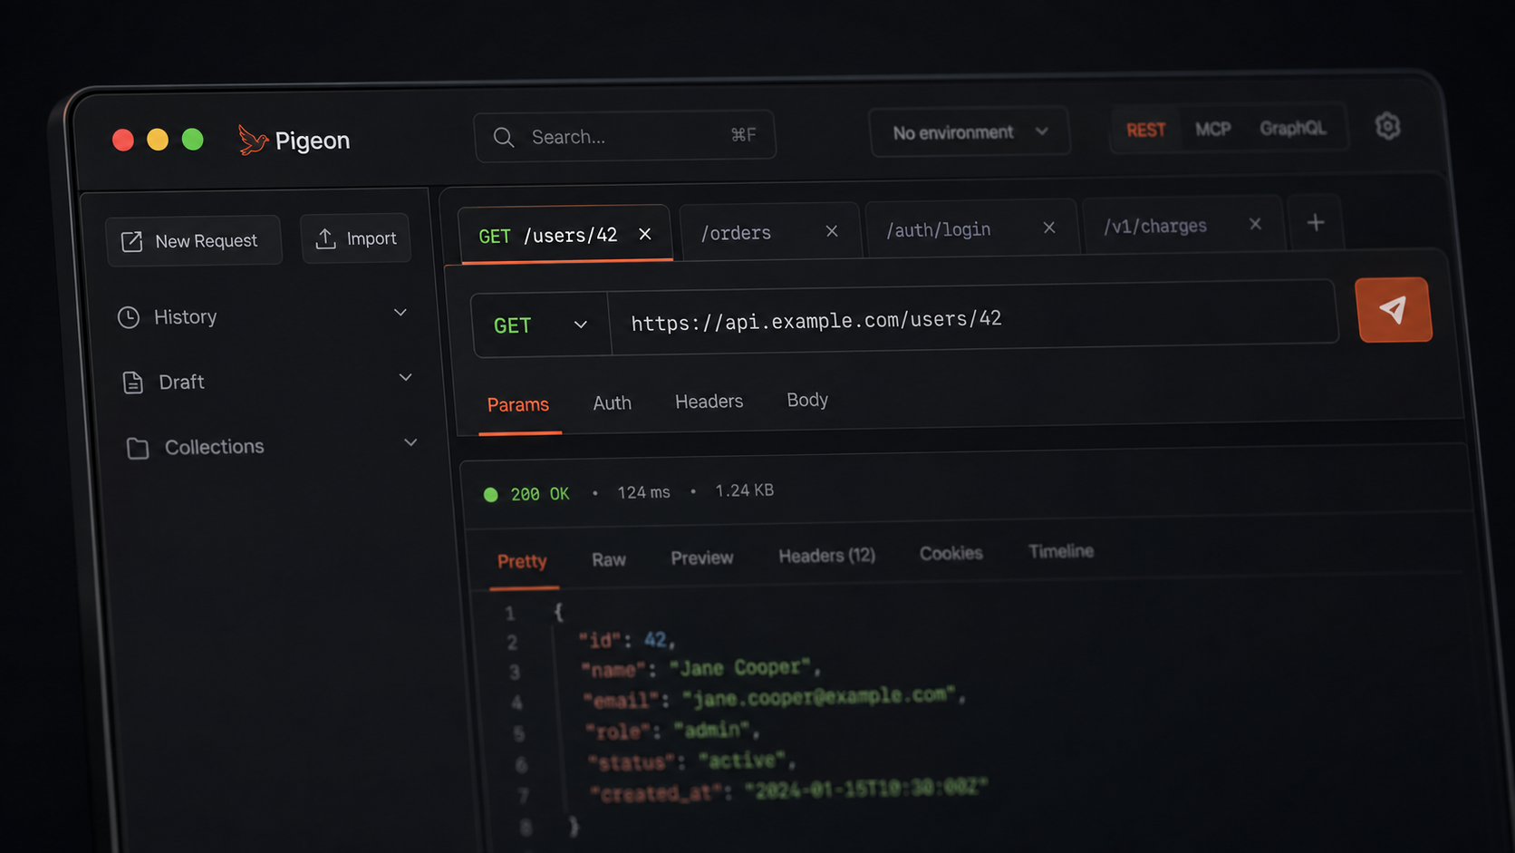Click the request URL field
Image resolution: width=1515 pixels, height=853 pixels.
(973, 317)
